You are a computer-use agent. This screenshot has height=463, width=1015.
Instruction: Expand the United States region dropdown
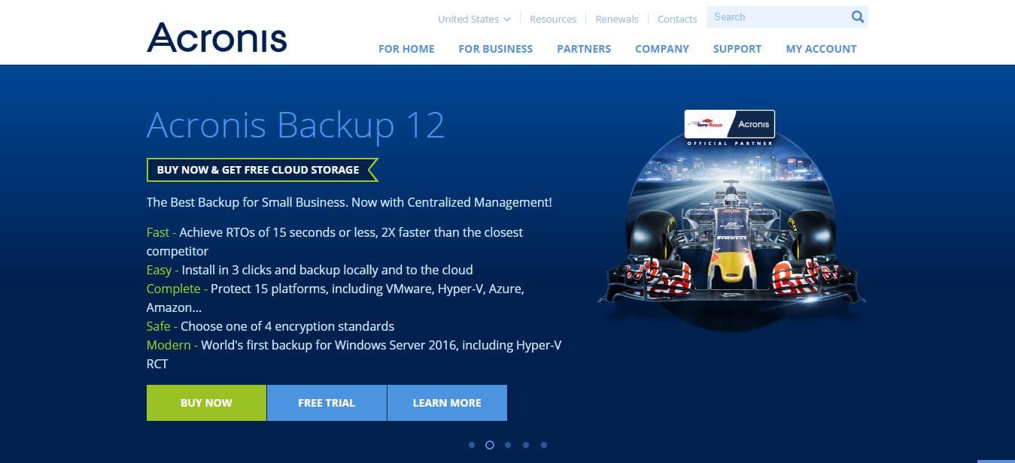474,19
